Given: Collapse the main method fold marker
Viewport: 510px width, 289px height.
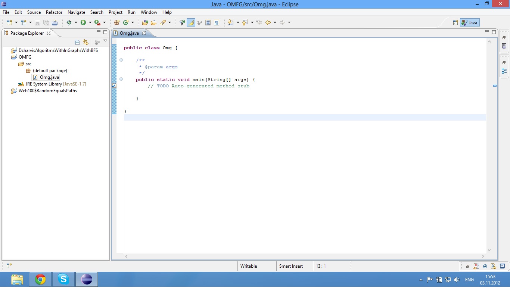Looking at the screenshot, I should 121,79.
